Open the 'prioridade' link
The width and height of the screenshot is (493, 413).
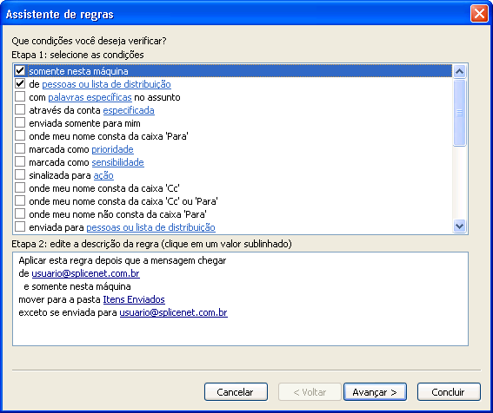pyautogui.click(x=112, y=149)
